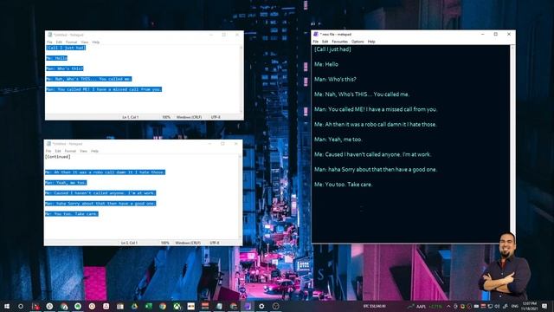
Task: Click the metapad window title icon
Action: coord(315,35)
